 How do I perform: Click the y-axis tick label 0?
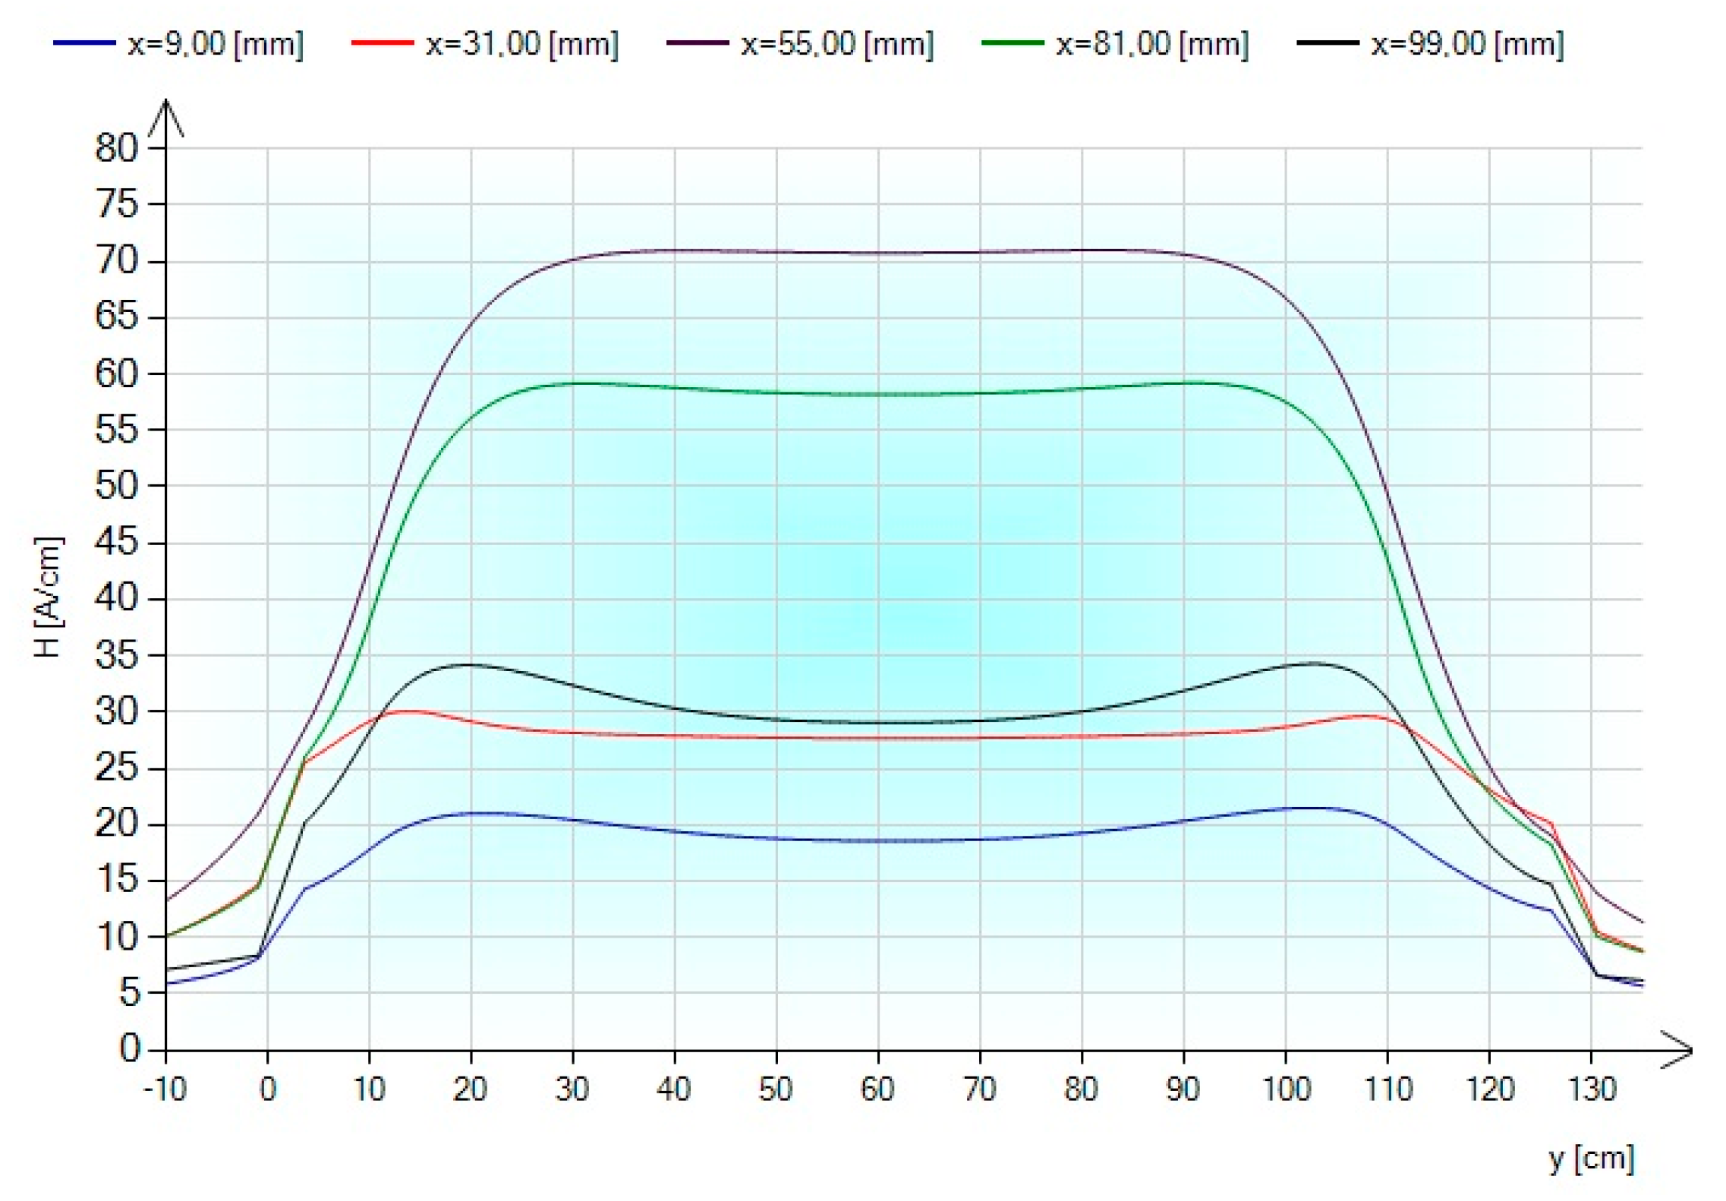tap(130, 1048)
